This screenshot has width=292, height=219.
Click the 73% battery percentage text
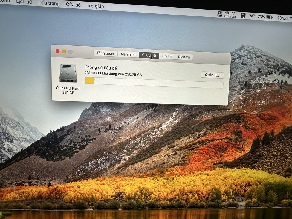click(261, 17)
